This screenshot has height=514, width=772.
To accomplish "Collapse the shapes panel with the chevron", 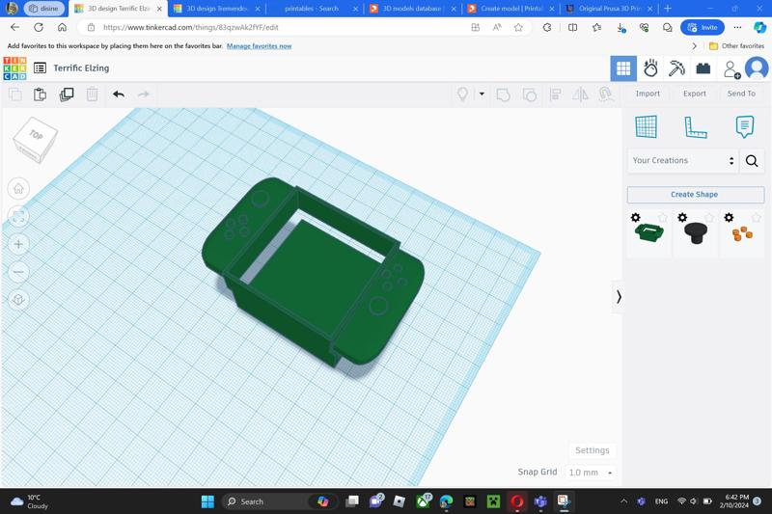I will (x=619, y=297).
